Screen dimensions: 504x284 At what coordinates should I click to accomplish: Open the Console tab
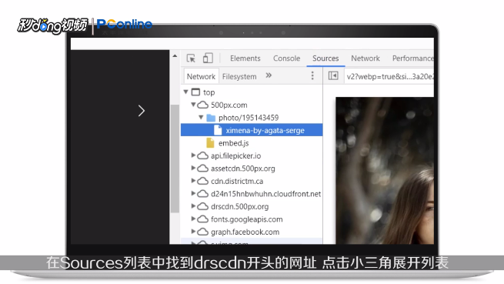click(x=286, y=58)
